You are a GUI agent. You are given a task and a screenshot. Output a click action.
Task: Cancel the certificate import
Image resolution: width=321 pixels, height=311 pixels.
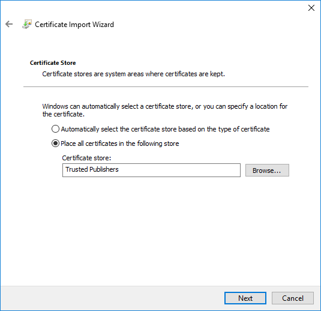pyautogui.click(x=293, y=298)
